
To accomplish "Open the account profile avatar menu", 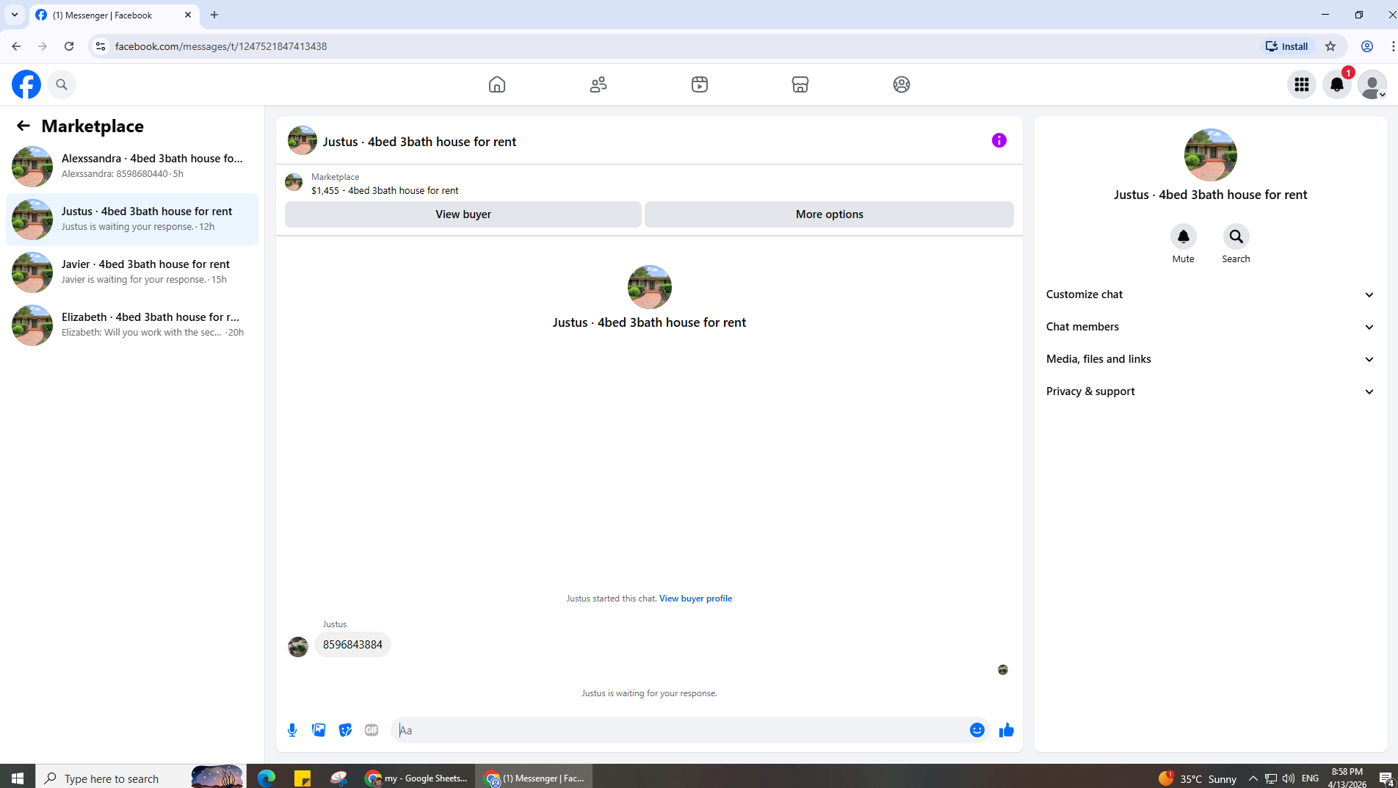I will (x=1372, y=84).
